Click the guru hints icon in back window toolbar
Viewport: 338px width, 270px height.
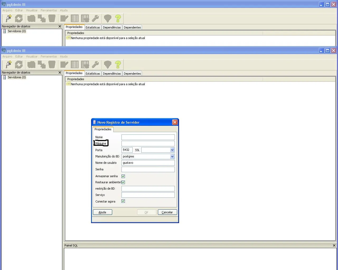[108, 18]
